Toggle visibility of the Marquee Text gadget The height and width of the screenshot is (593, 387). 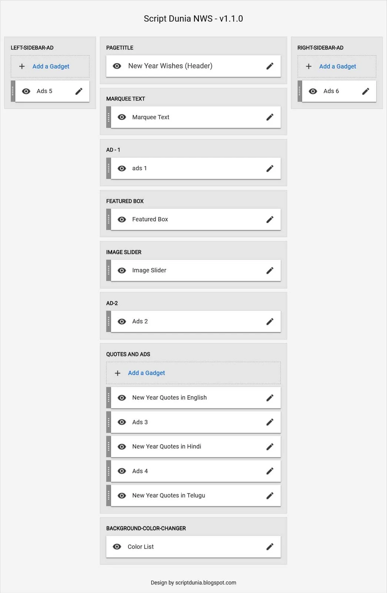click(x=122, y=117)
